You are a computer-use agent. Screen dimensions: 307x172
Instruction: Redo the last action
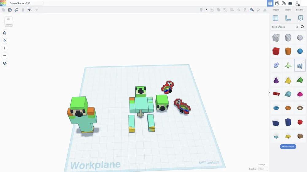tap(36, 10)
